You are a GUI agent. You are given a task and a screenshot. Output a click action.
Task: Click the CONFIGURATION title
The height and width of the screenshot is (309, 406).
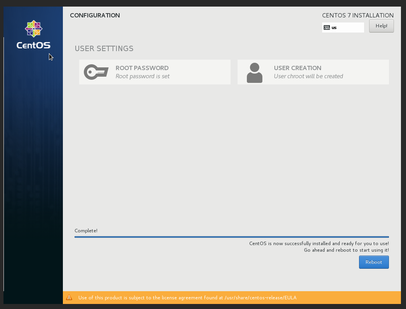(x=95, y=15)
